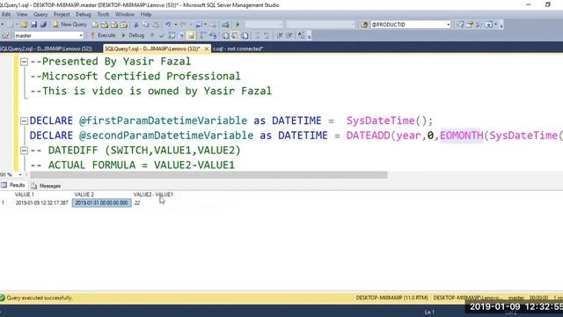The height and width of the screenshot is (317, 563).
Task: Open an Analysis Services XMLA Query
Action: point(124,25)
